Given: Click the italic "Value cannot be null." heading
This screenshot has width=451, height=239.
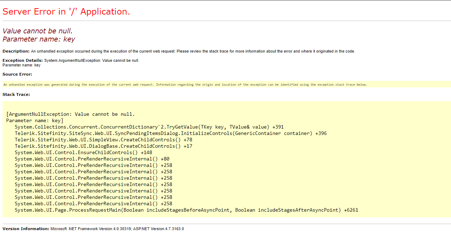Looking at the screenshot, I should (x=38, y=31).
